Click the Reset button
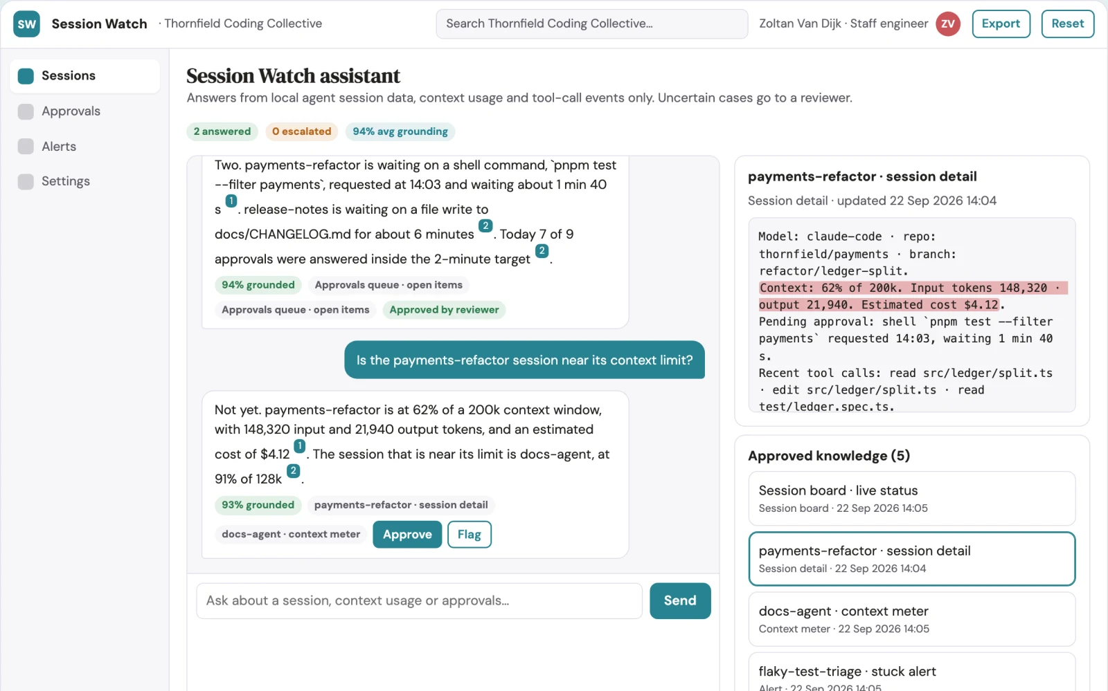This screenshot has height=691, width=1108. click(x=1067, y=24)
